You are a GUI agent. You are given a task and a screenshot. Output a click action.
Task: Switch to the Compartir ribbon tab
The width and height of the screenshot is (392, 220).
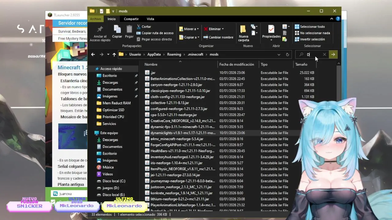[131, 19]
